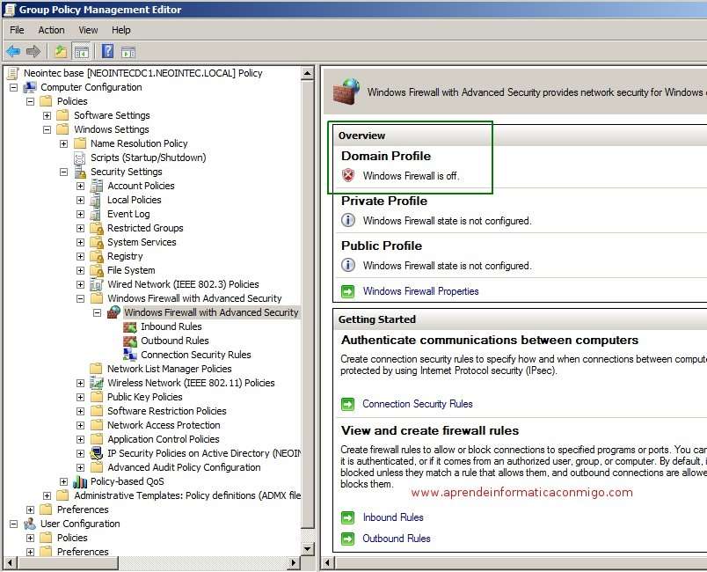
Task: Open the Windows Firewall Properties link
Action: tap(420, 291)
